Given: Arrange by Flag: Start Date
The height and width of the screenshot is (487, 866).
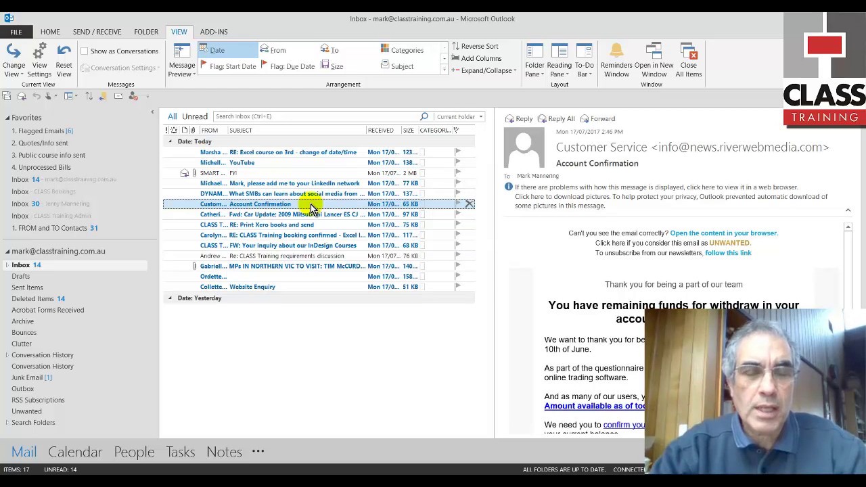Looking at the screenshot, I should (228, 66).
